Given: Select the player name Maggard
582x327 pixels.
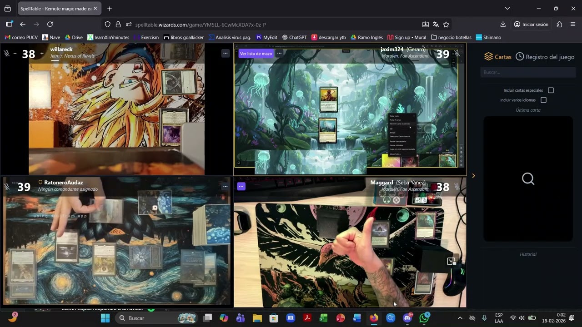Looking at the screenshot, I should (x=382, y=183).
